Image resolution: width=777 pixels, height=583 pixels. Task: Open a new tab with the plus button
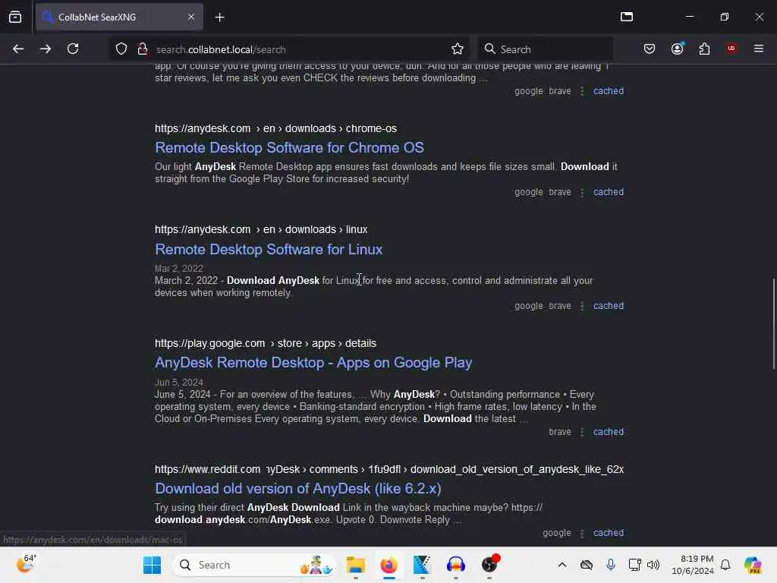[x=219, y=17]
